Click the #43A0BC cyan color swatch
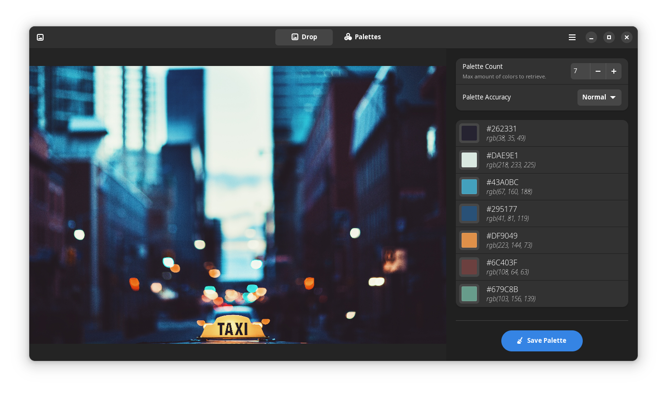This screenshot has width=667, height=393. pos(469,187)
